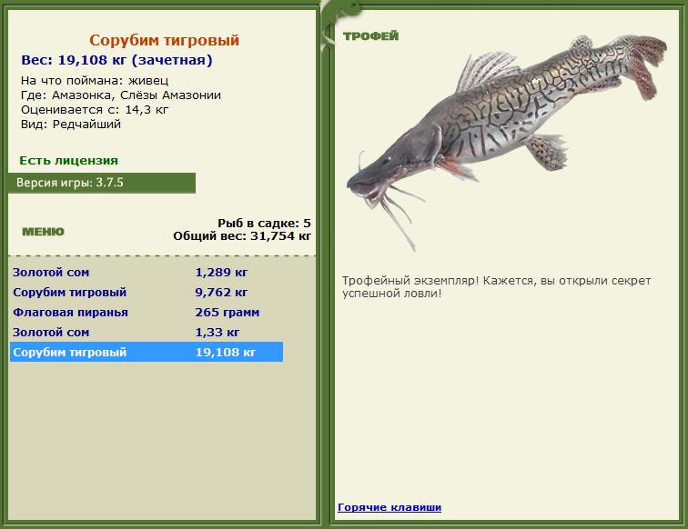Click the ТРОФЕЙ heading
Viewport: 688px width, 529px height.
click(x=370, y=36)
